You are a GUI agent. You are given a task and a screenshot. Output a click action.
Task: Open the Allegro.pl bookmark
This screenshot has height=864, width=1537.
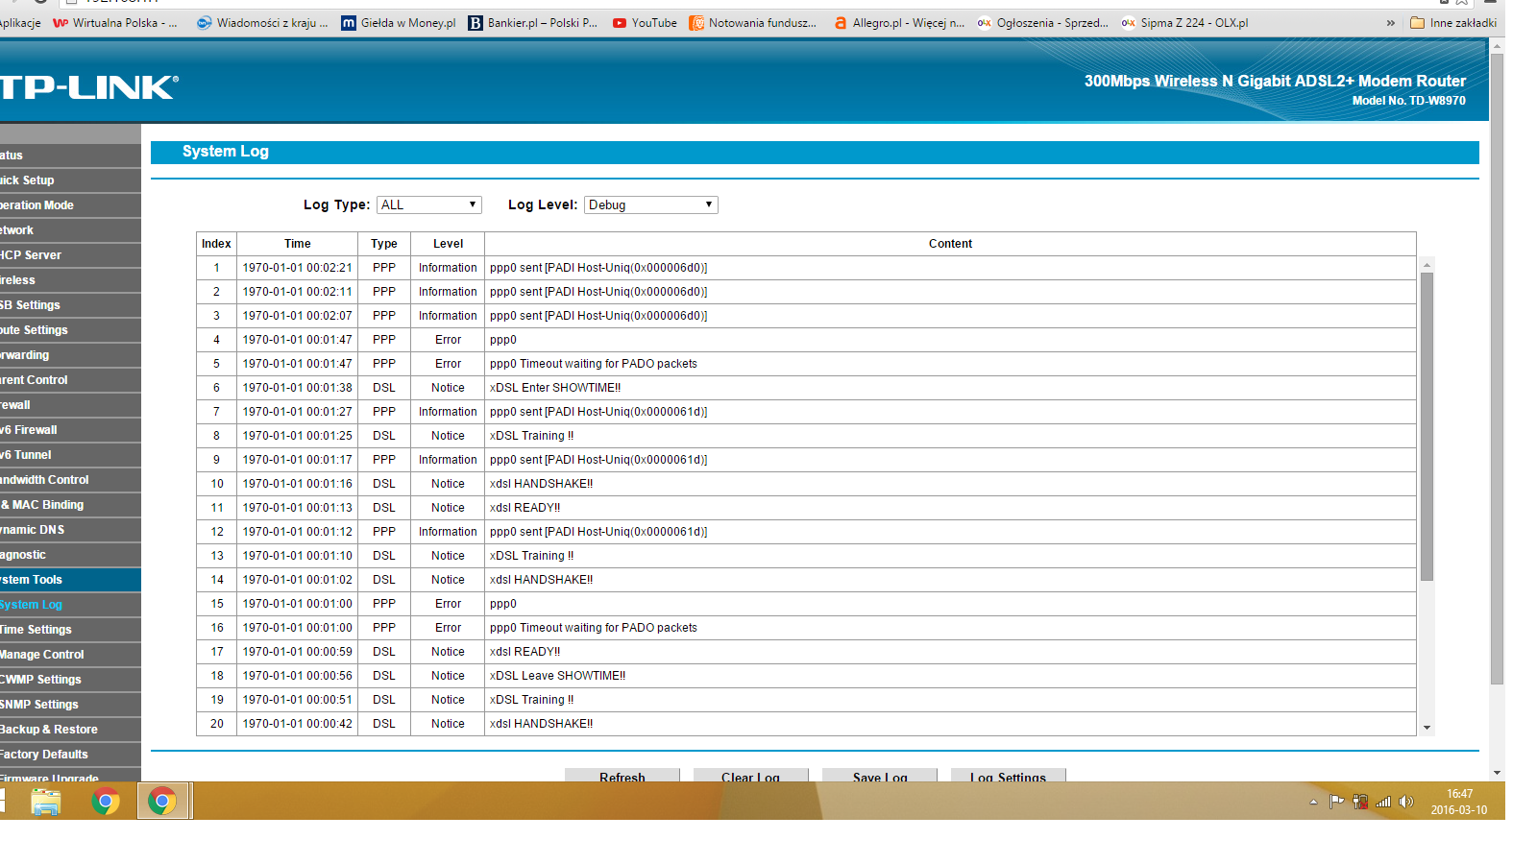tap(899, 23)
